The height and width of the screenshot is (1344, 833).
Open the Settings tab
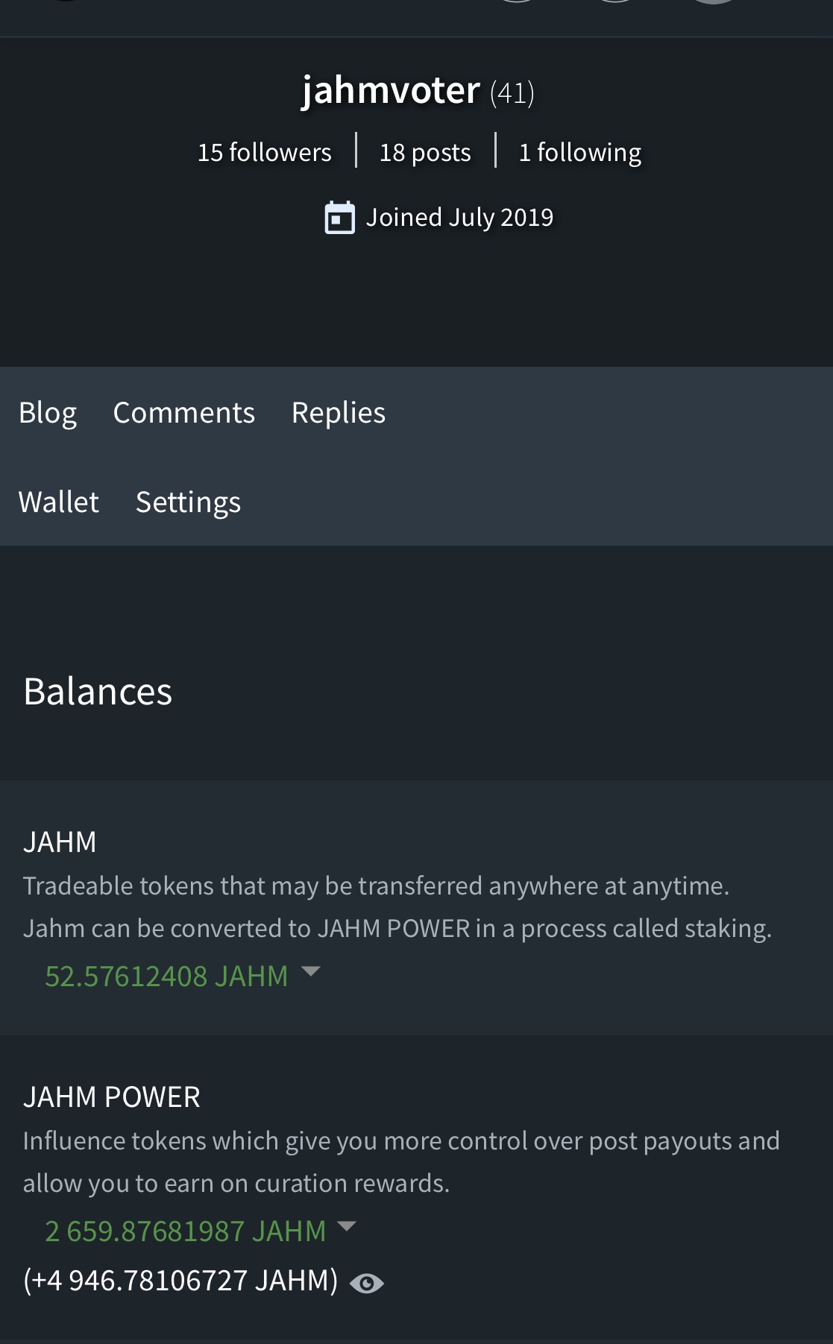[x=188, y=502]
